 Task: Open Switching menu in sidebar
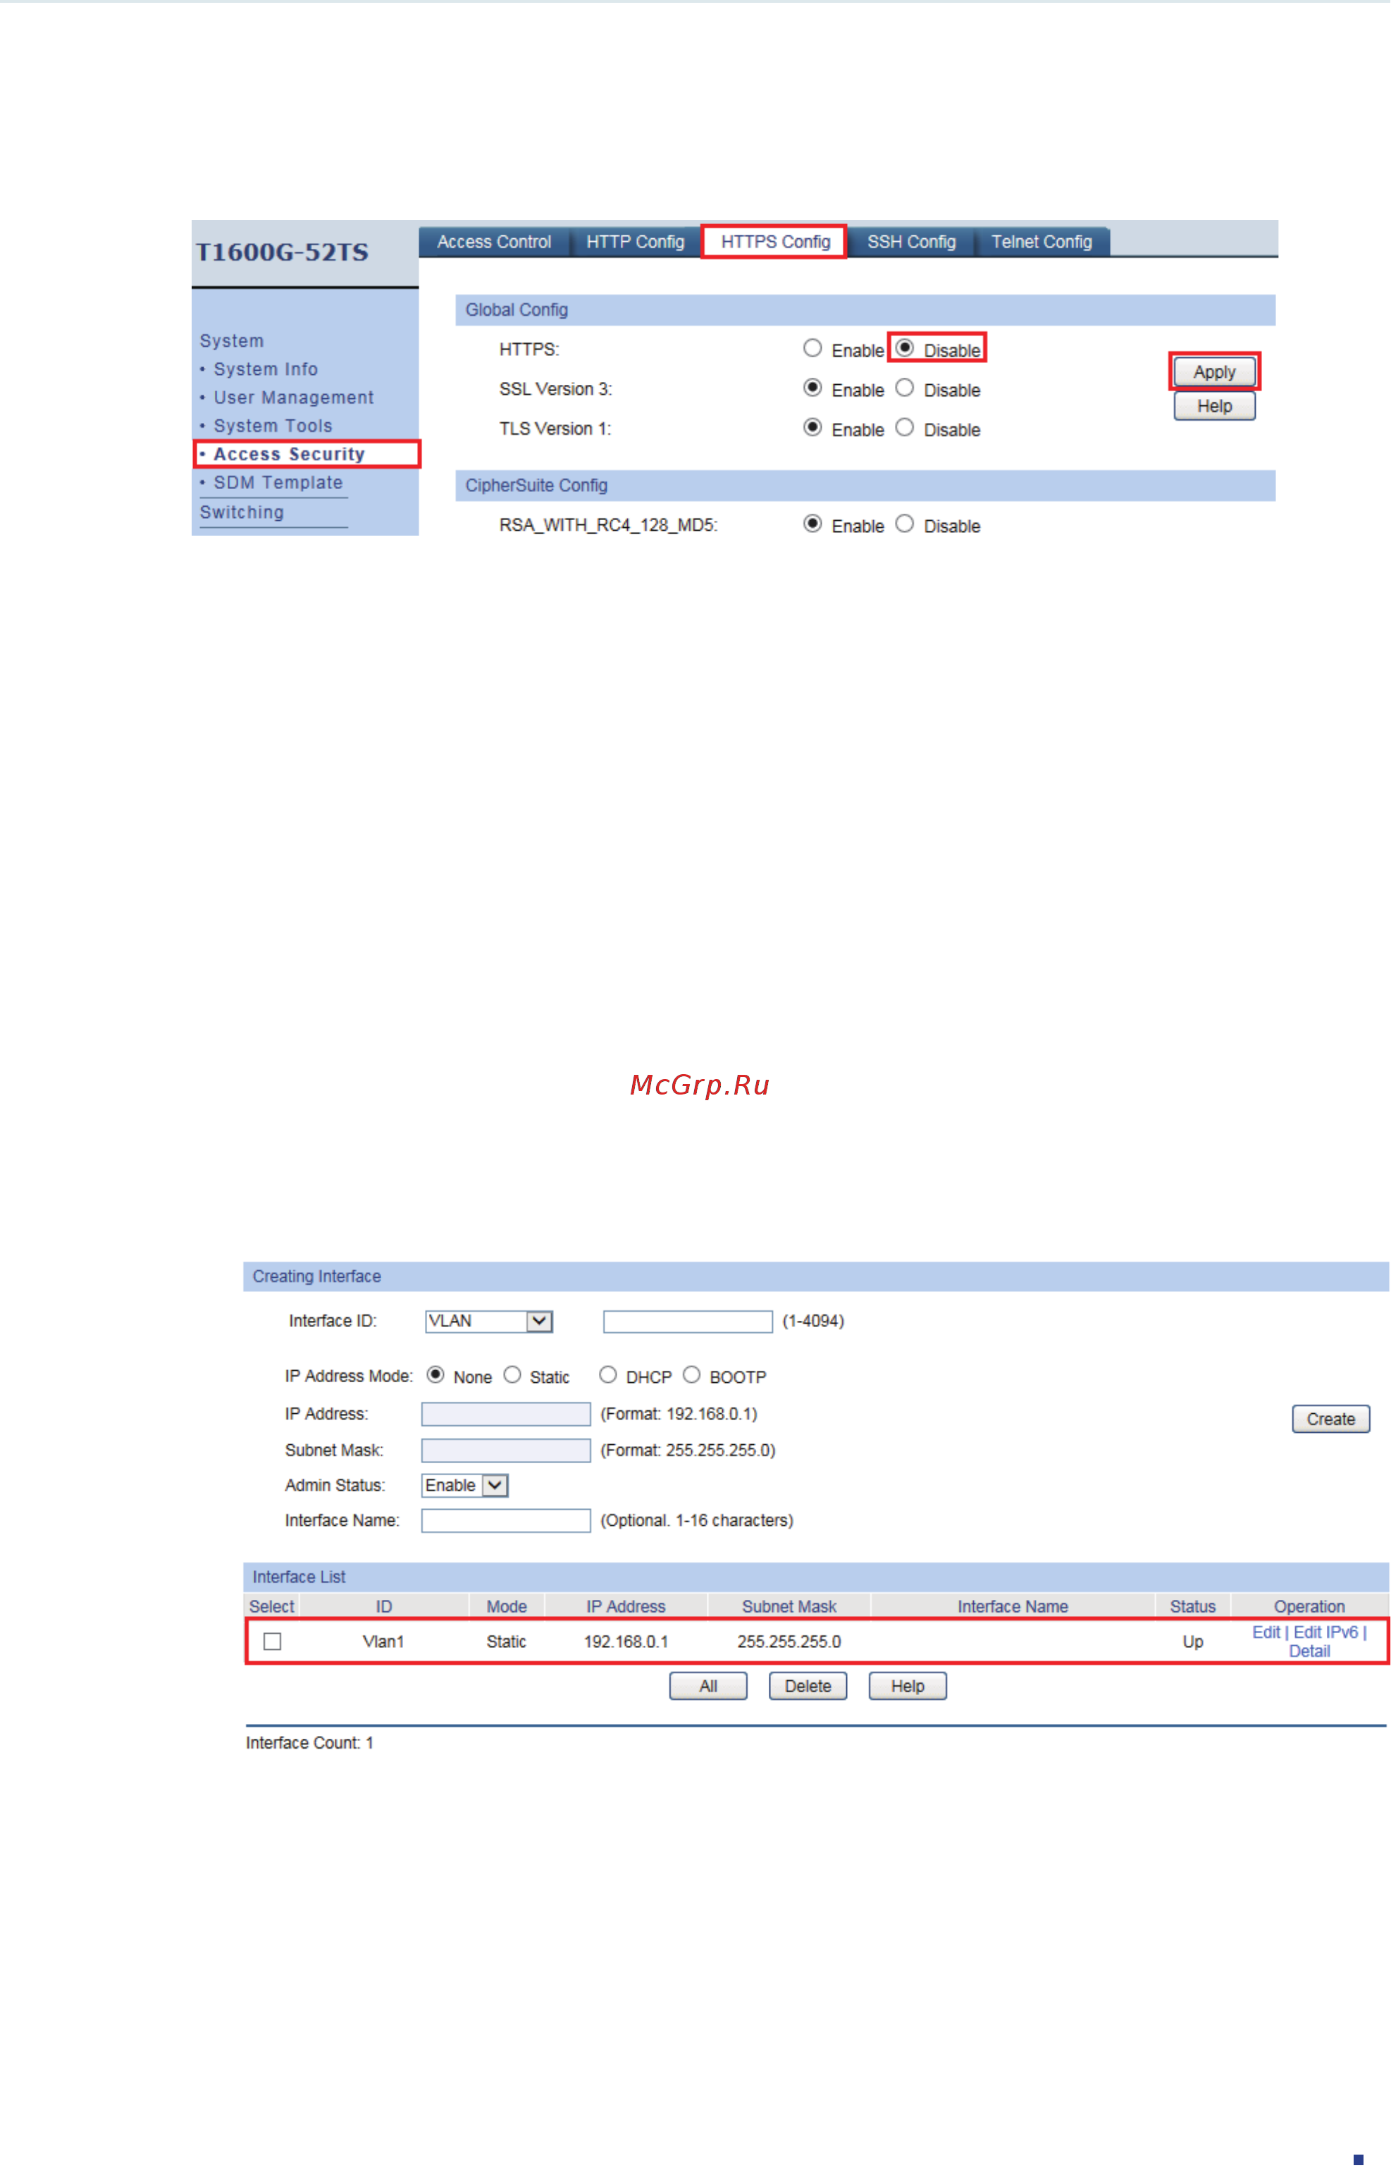click(x=242, y=512)
